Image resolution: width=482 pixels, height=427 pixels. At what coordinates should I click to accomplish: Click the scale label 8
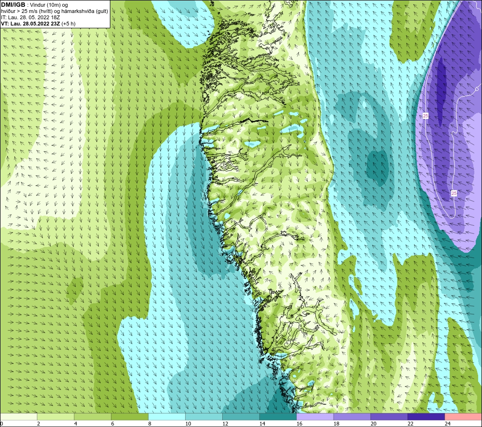tap(150, 424)
